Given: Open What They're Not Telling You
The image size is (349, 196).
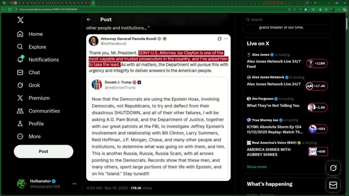Looking at the screenshot, I should 273,106.
